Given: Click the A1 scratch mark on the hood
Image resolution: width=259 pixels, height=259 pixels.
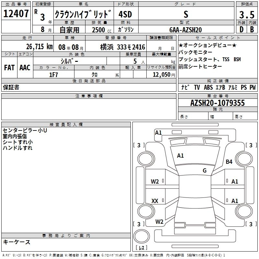Looking at the screenshot, I should pos(180,156).
